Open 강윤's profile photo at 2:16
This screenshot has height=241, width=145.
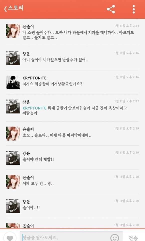tap(13, 58)
